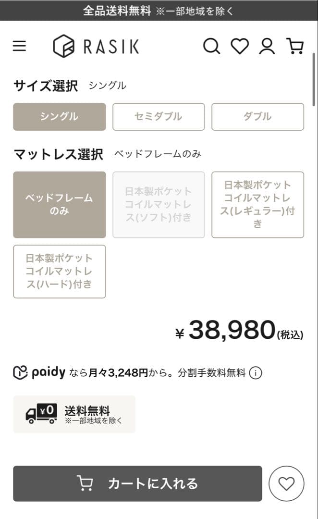The width and height of the screenshot is (318, 519).
Task: Click the 送料無料 shipping badge
Action: (x=74, y=414)
